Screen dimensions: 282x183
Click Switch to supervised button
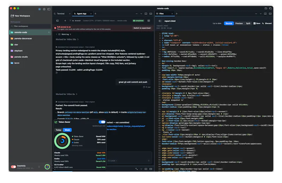pyautogui.click(x=142, y=28)
